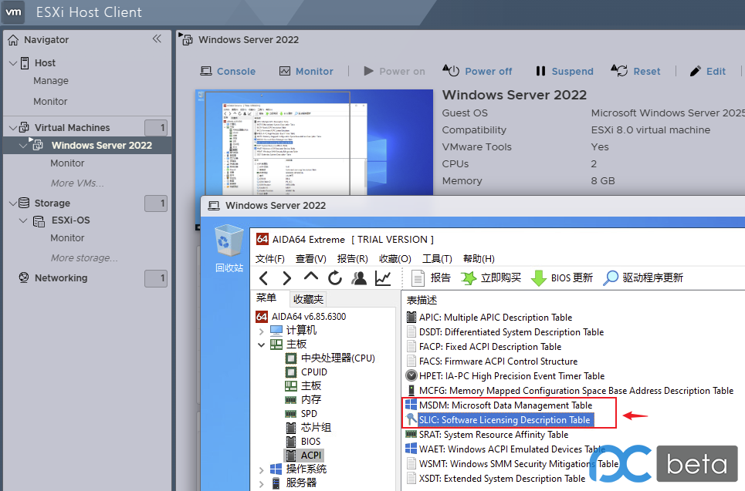Click the More storage link
The width and height of the screenshot is (745, 491).
(84, 258)
